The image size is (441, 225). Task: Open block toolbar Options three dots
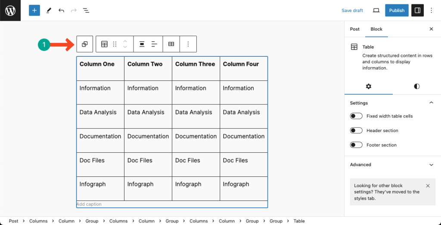tap(188, 44)
